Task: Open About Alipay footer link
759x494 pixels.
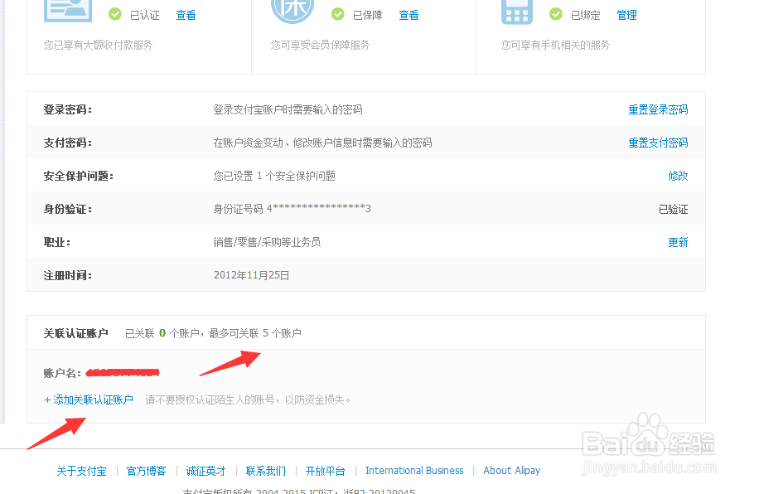Action: coord(511,471)
